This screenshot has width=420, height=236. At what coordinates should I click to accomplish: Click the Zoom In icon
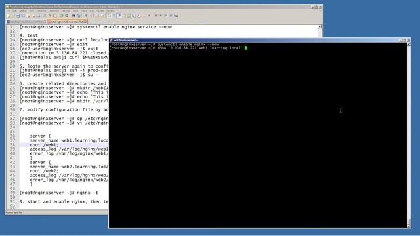86,16
